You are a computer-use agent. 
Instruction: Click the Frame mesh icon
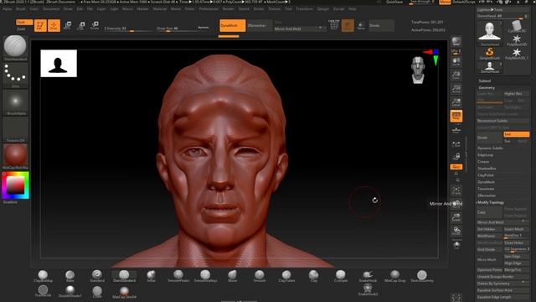coord(456,190)
